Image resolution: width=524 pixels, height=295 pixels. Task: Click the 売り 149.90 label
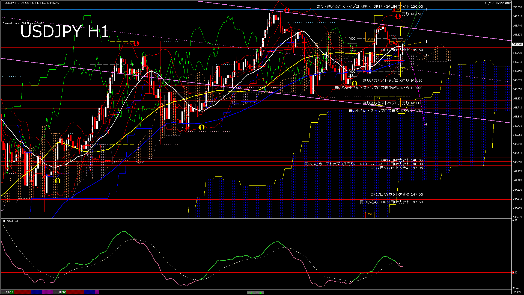pyautogui.click(x=412, y=14)
